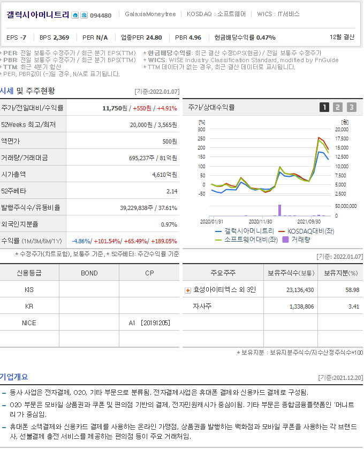The height and width of the screenshot is (449, 364).
Task: Click the 업종PER 24.80 value
Action: [141, 38]
